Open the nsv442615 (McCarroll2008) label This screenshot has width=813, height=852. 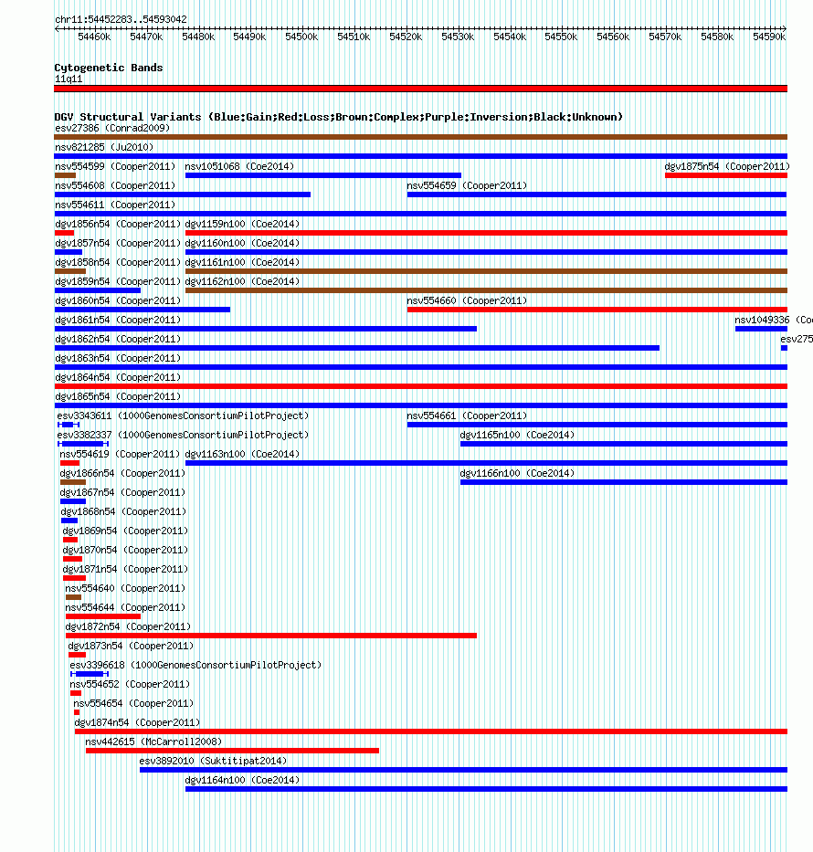point(153,742)
